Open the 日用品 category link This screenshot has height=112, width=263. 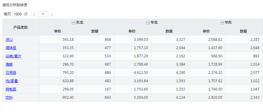(11, 73)
